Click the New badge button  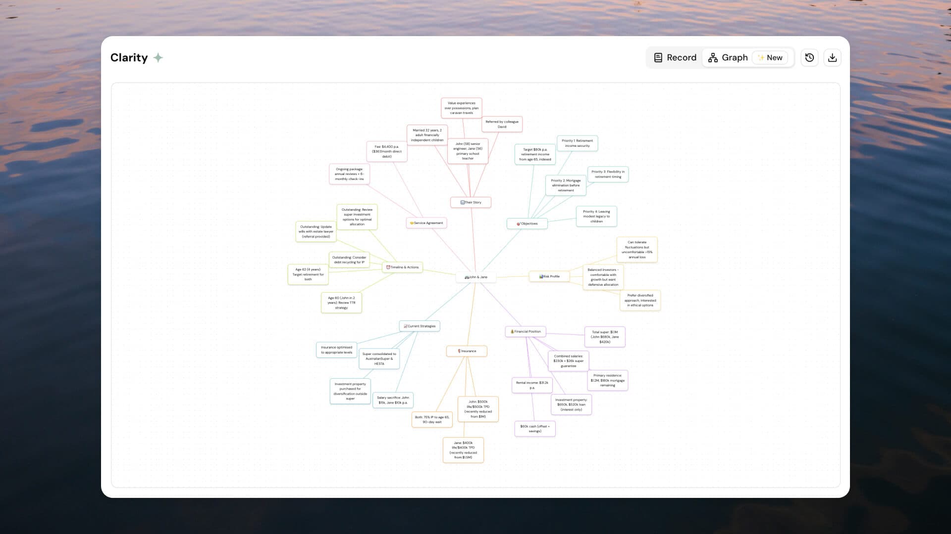[x=770, y=57]
